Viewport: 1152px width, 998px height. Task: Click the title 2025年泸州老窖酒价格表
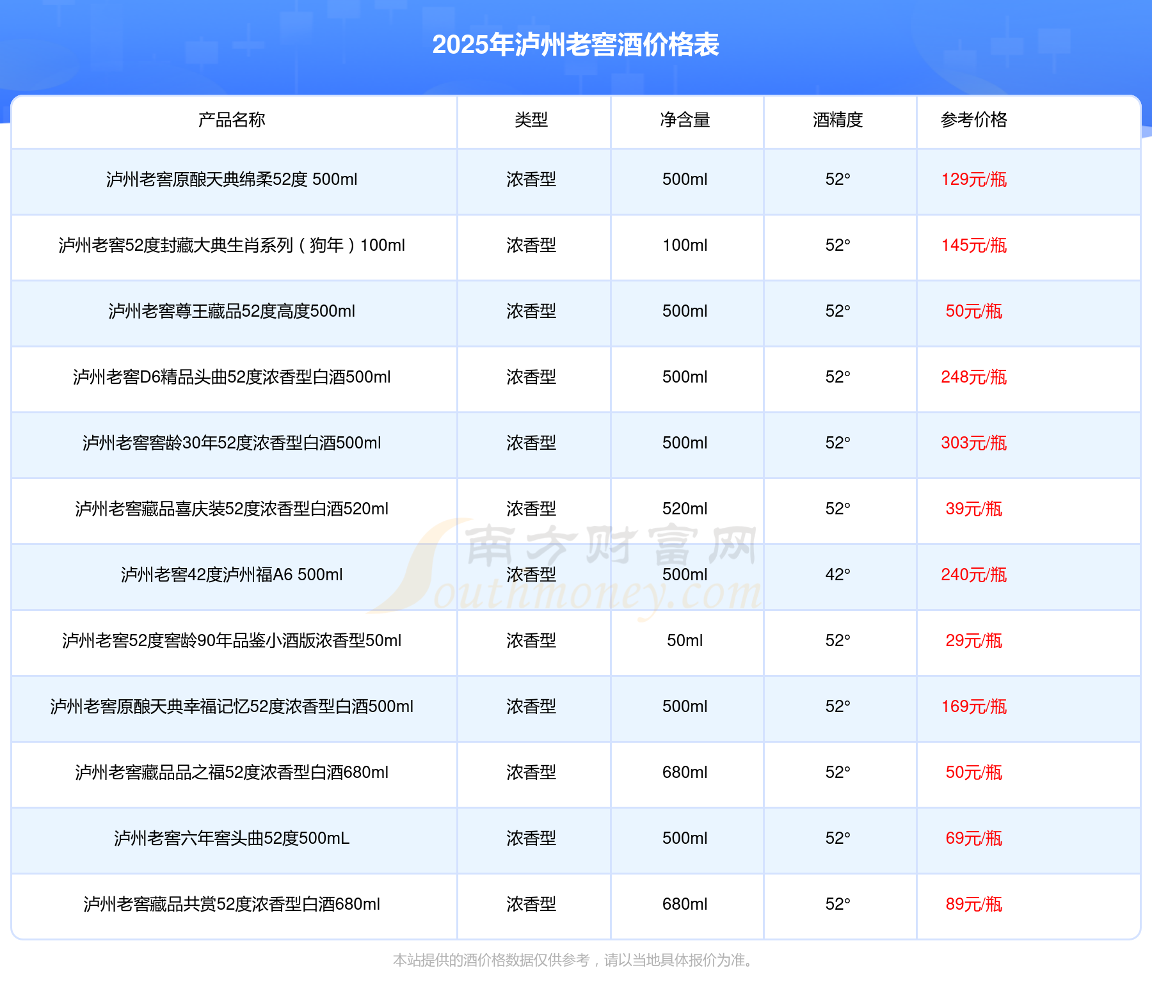[575, 45]
